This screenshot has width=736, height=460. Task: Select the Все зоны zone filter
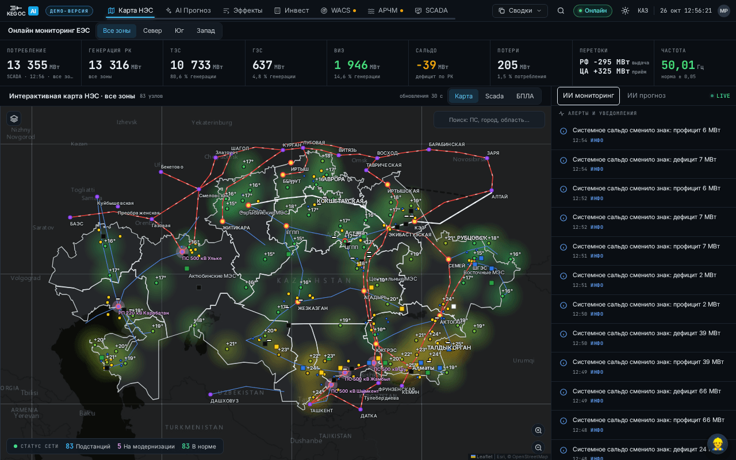117,30
